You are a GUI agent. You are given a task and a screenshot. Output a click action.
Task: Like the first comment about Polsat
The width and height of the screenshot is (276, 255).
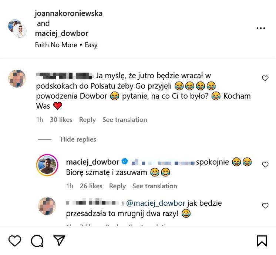(265, 78)
